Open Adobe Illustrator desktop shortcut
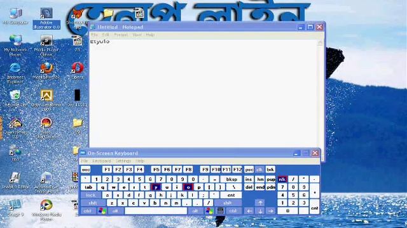Viewport: 407px width, 228px height. pos(46,18)
